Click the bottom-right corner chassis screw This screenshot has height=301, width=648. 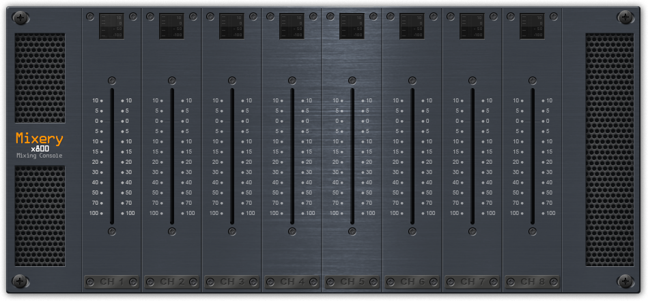click(x=625, y=281)
